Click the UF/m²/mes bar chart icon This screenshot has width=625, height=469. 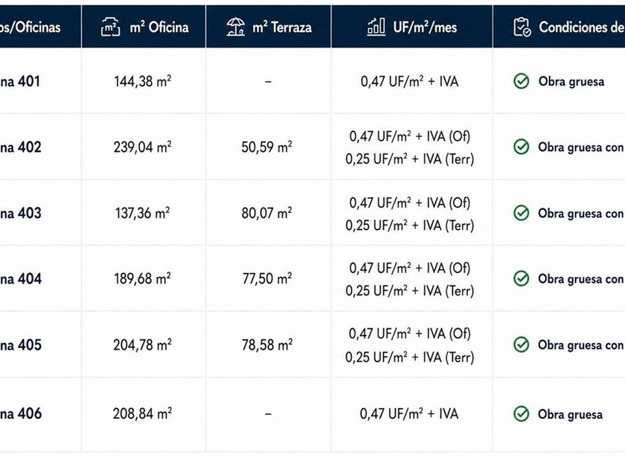(x=376, y=27)
